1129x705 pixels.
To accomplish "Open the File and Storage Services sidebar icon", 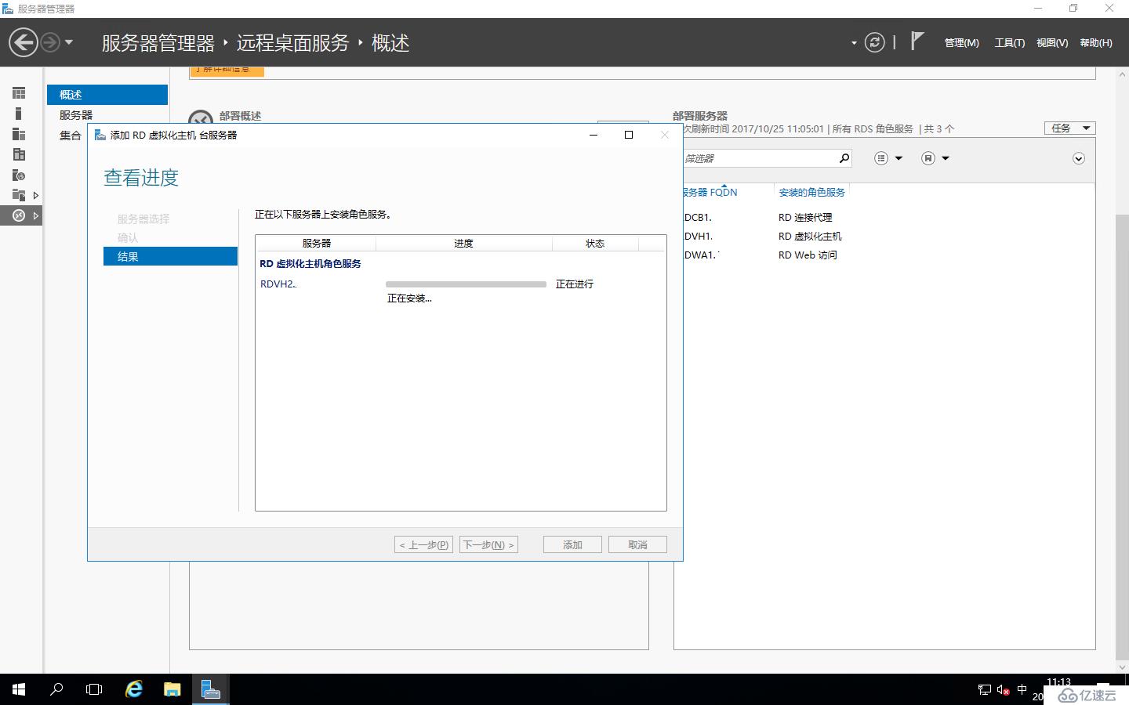I will [19, 195].
